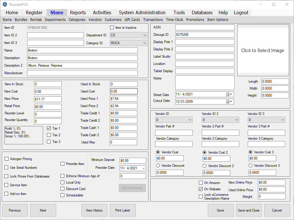
Task: Expand the Department ID dropdown
Action: [x=145, y=35]
